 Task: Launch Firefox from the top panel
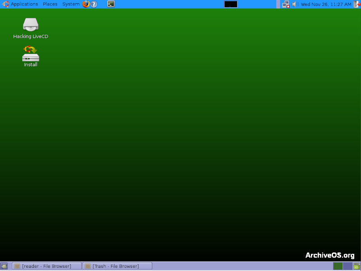pyautogui.click(x=86, y=4)
